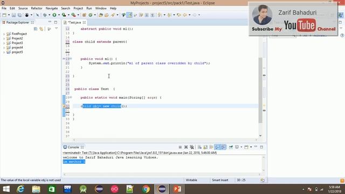345x194 pixels.
Task: Click Pin Console icon
Action: pyautogui.click(x=231, y=147)
